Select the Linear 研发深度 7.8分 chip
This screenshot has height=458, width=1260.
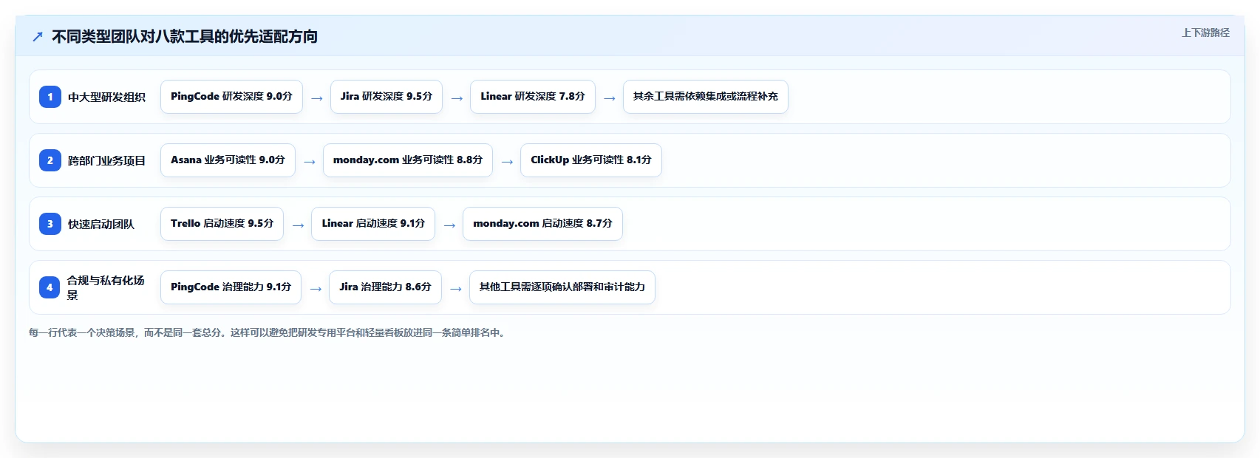click(533, 97)
